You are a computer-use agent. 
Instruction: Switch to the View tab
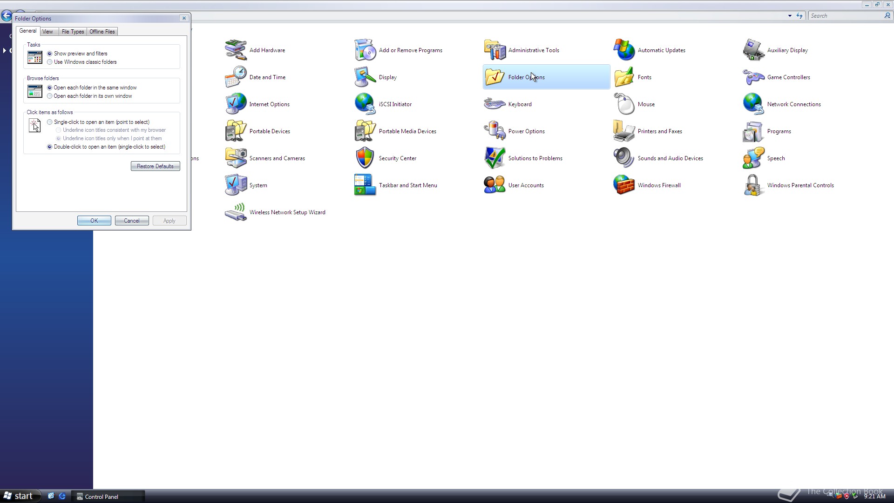point(47,32)
